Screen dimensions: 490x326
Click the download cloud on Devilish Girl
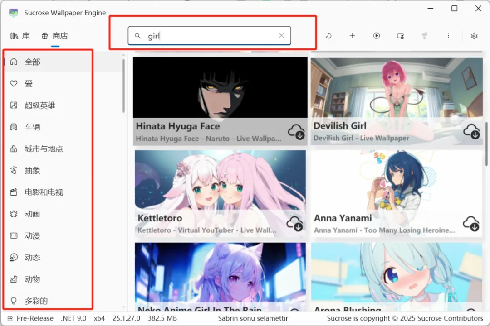click(x=472, y=132)
